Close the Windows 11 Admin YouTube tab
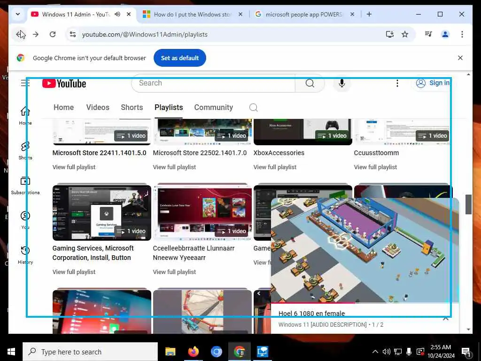 (129, 14)
